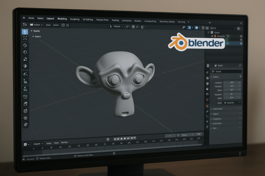Viewport: 265px width, 176px height.
Task: Open the Secomle dropdown in Properties
Action: click(232, 102)
